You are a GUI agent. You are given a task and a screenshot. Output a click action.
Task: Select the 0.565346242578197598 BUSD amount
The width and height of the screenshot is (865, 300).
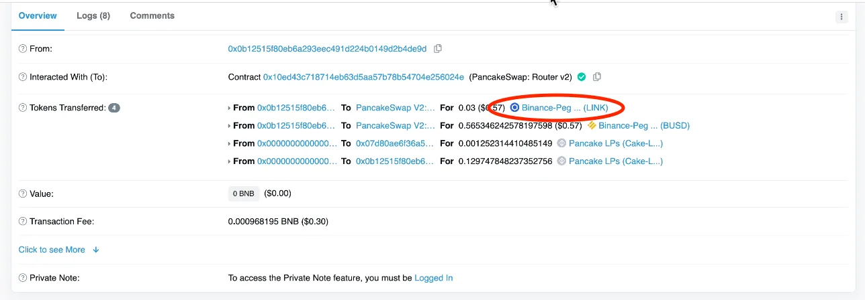tap(505, 126)
